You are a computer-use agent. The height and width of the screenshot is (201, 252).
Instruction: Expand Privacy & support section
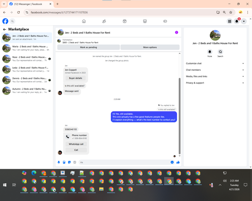pyautogui.click(x=215, y=83)
